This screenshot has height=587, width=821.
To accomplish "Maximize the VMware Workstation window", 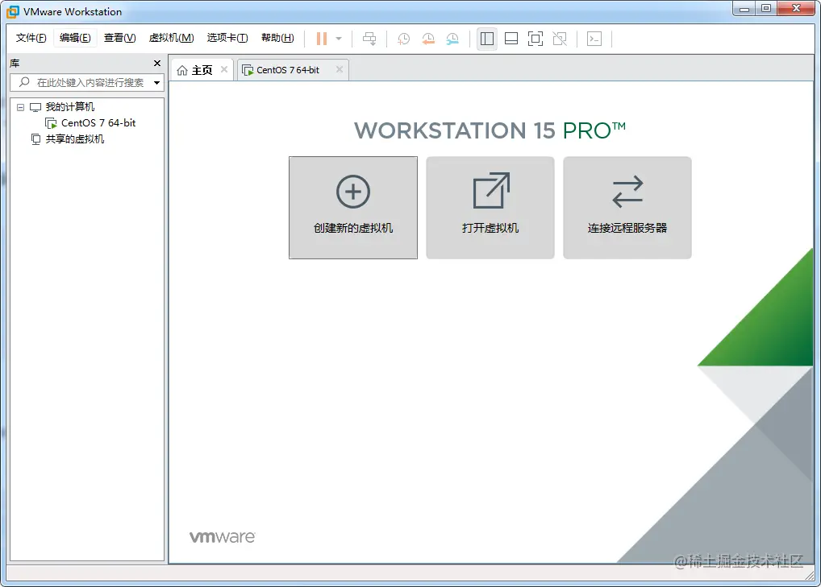I will pyautogui.click(x=766, y=9).
